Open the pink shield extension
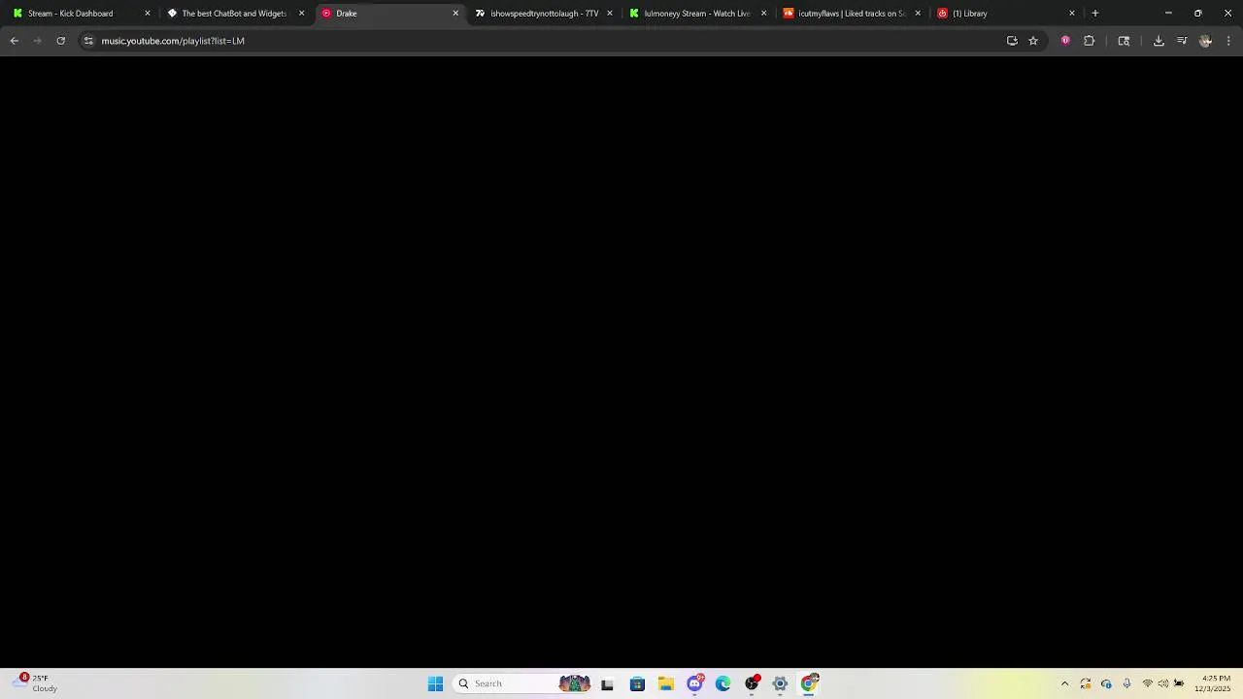Screen dimensions: 1243x699 [1065, 41]
